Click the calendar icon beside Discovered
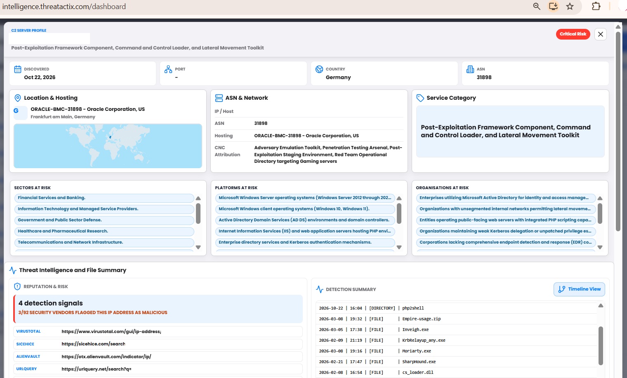This screenshot has width=627, height=378. click(18, 69)
